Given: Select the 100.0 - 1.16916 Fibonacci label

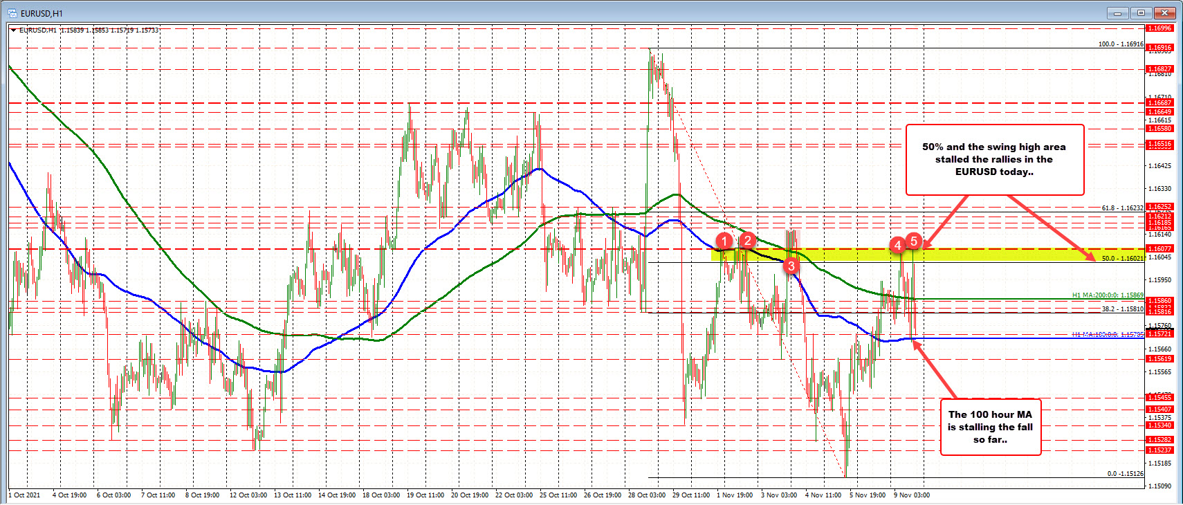Looking at the screenshot, I should point(1121,44).
